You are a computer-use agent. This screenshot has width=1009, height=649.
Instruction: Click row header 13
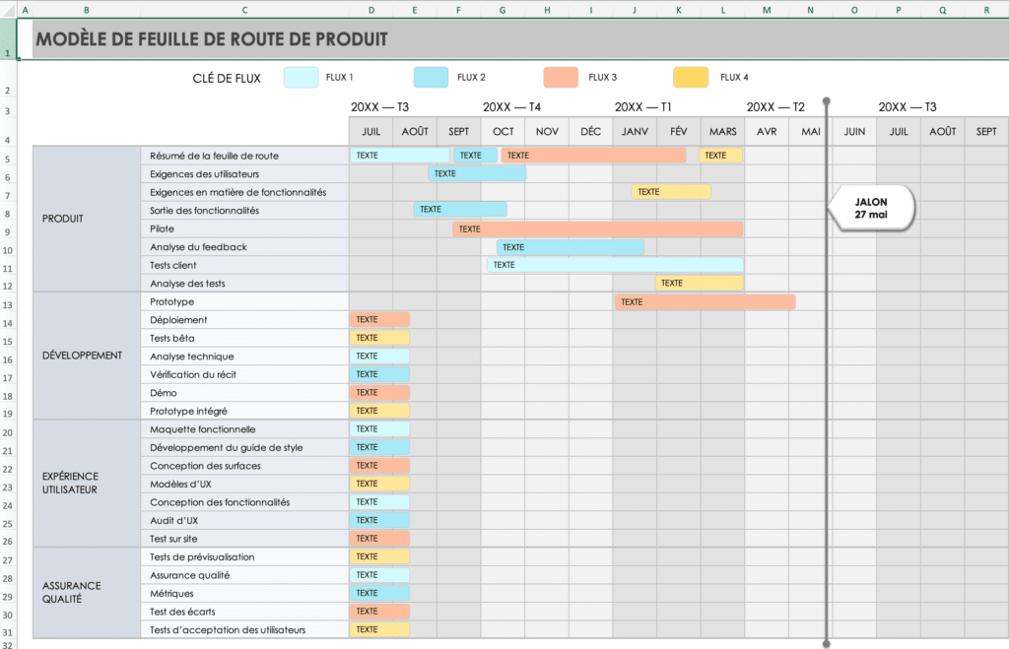[8, 304]
